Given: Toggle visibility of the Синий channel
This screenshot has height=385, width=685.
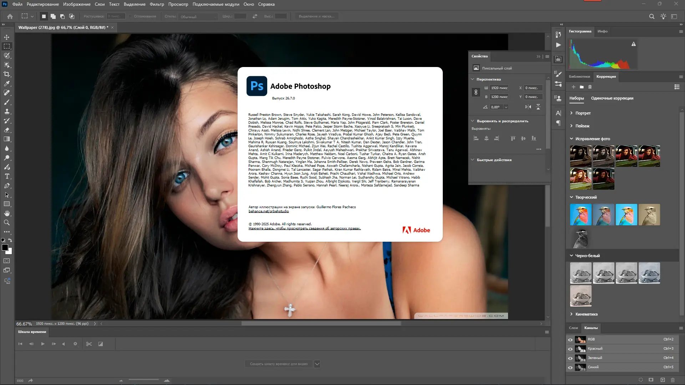Looking at the screenshot, I should pyautogui.click(x=570, y=368).
